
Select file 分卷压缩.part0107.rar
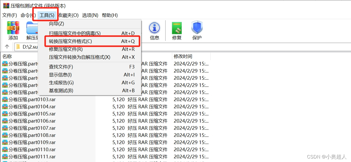(32, 128)
